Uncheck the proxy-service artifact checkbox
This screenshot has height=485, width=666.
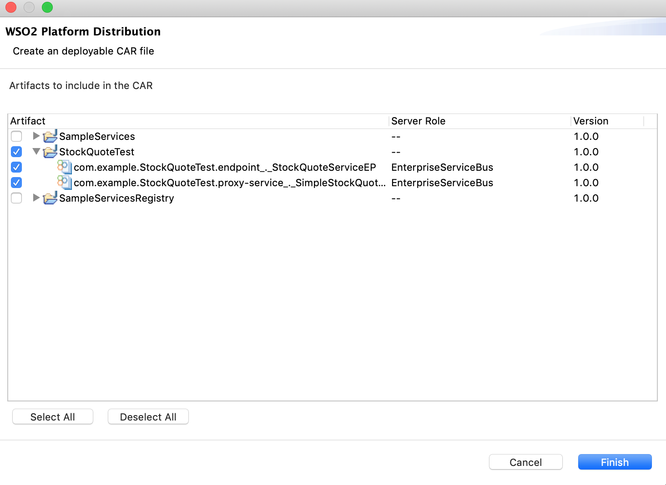(x=16, y=183)
